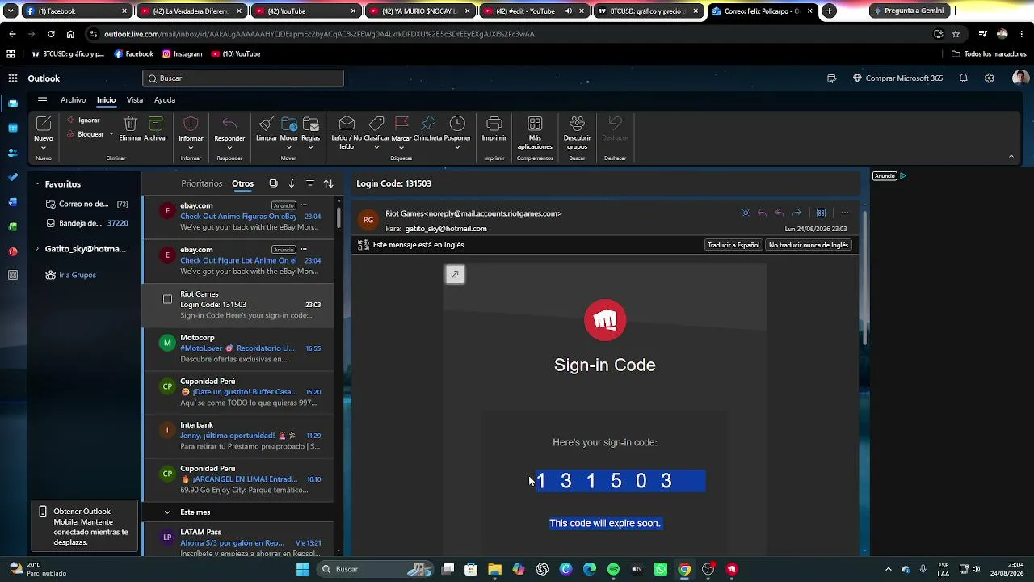This screenshot has height=582, width=1034.
Task: Expand the image with the enlarge arrow button
Action: 455,275
